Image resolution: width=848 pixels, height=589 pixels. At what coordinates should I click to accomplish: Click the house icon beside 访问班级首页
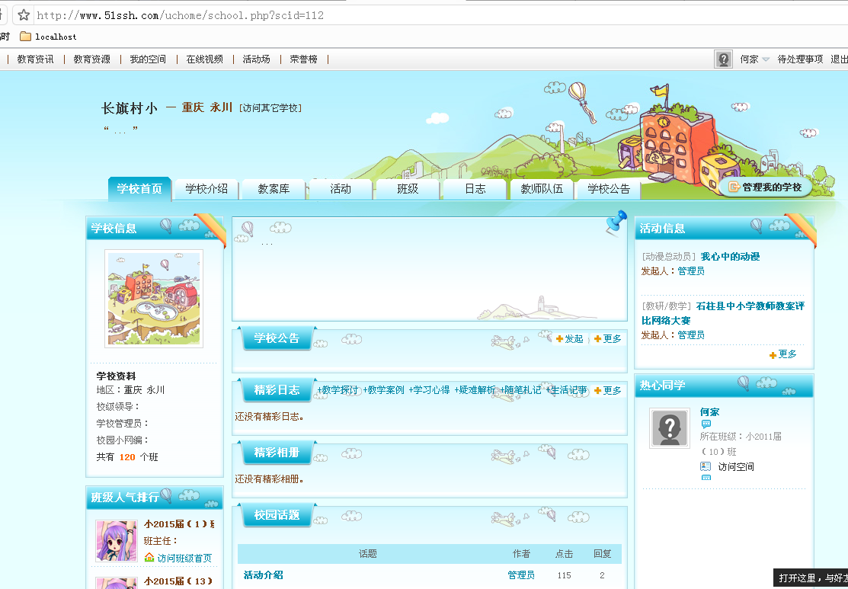pyautogui.click(x=149, y=557)
